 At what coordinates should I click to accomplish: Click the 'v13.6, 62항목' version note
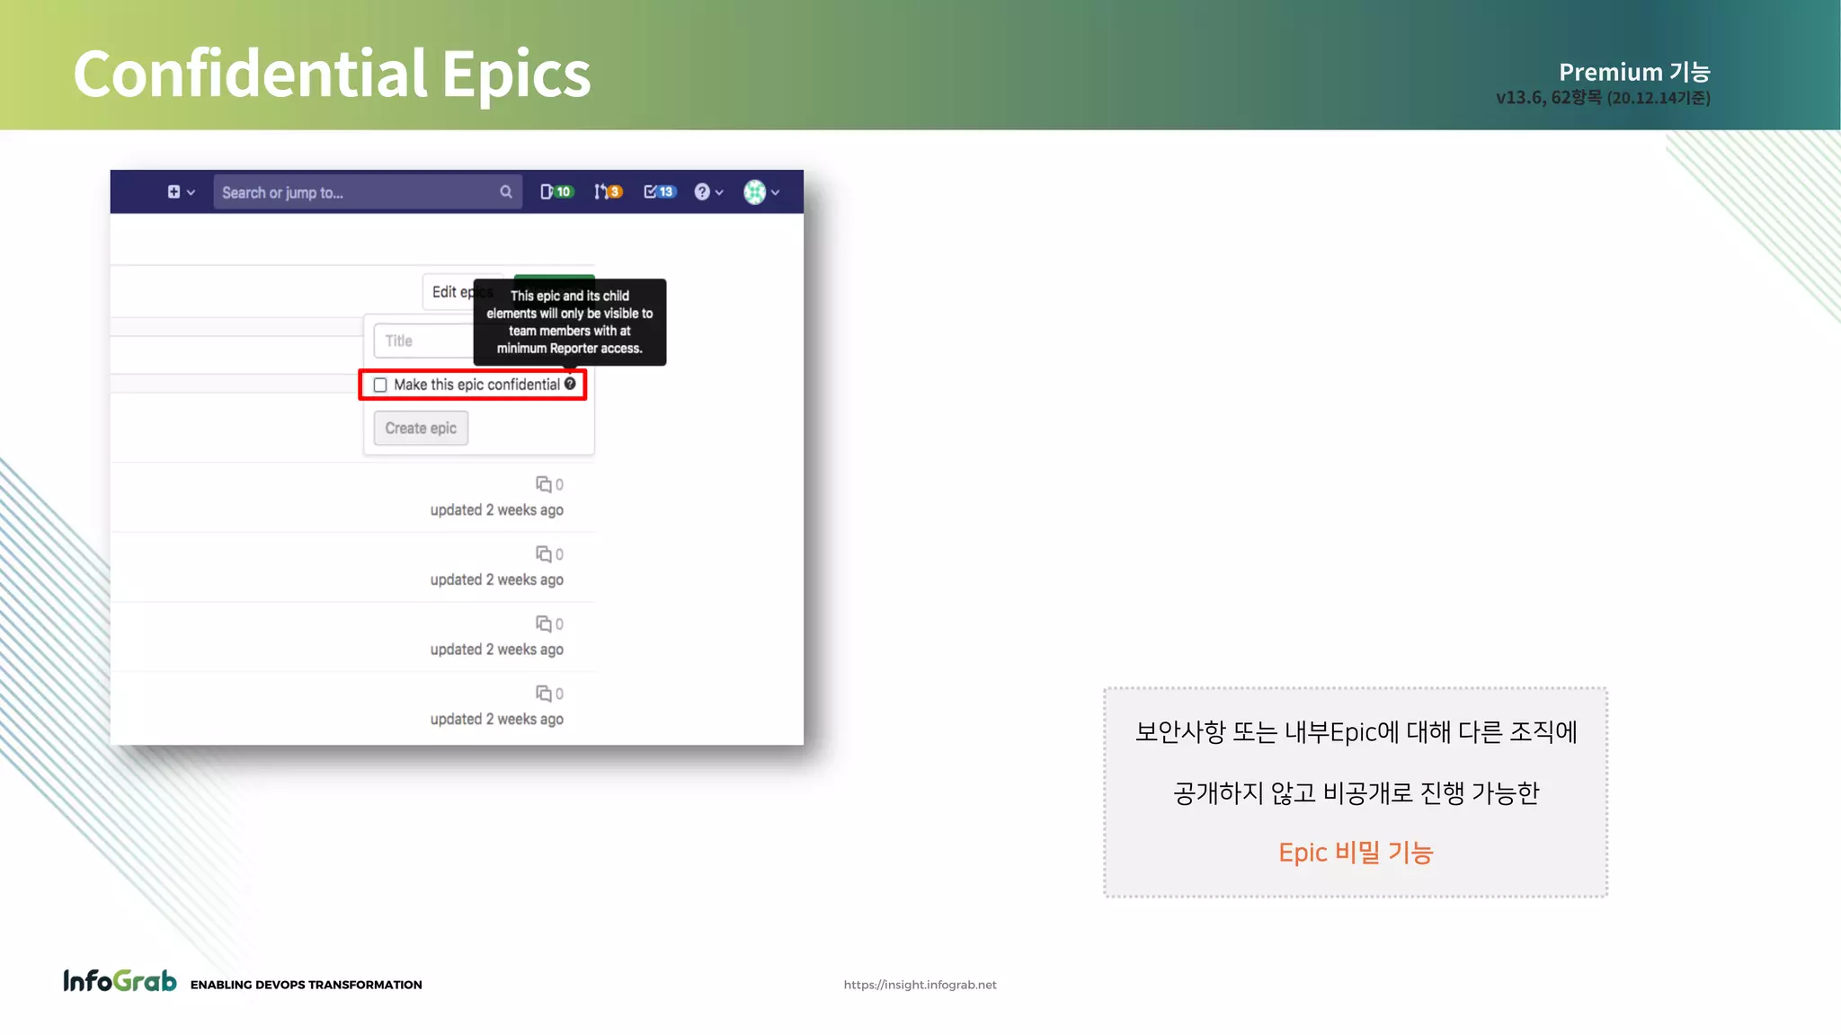(x=1548, y=98)
